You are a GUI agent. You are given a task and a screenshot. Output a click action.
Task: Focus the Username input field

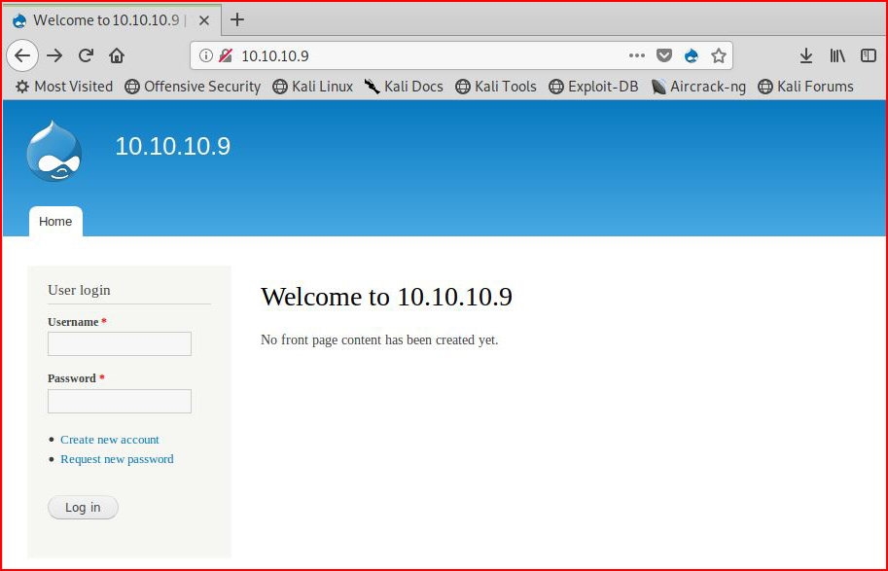click(120, 343)
